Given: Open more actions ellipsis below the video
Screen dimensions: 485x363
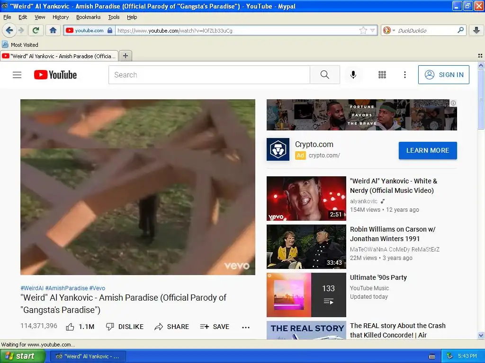Looking at the screenshot, I should click(246, 327).
